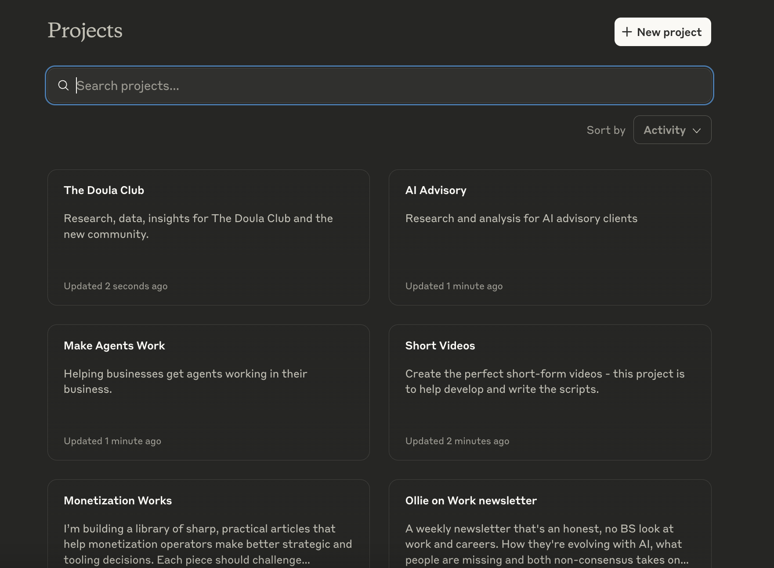Open the Short Videos project
This screenshot has height=568, width=774.
(550, 392)
